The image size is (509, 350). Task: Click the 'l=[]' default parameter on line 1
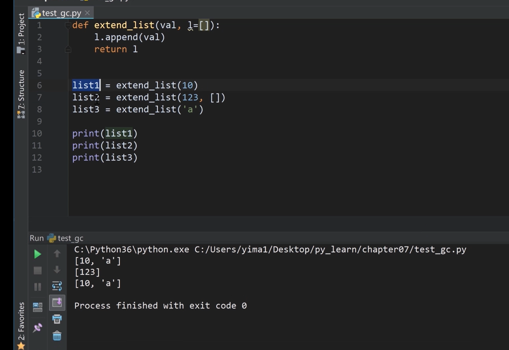tap(199, 25)
